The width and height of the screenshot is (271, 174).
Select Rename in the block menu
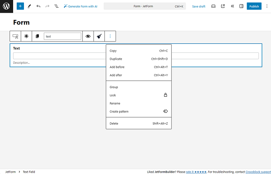[x=139, y=103]
